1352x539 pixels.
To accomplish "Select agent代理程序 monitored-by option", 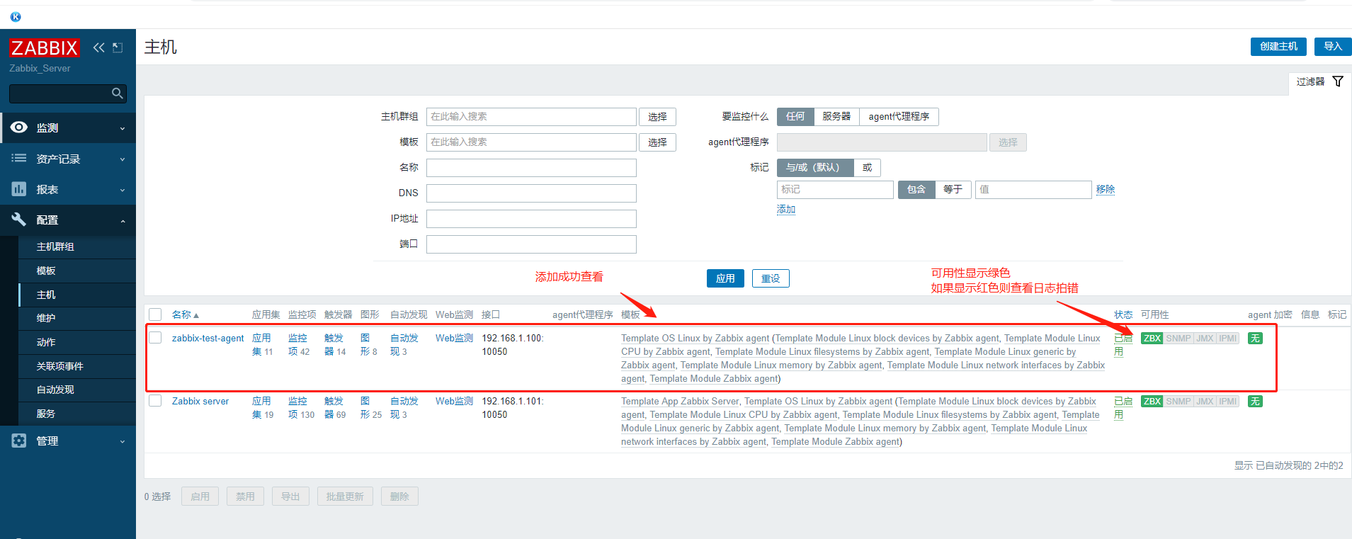I will pyautogui.click(x=899, y=117).
